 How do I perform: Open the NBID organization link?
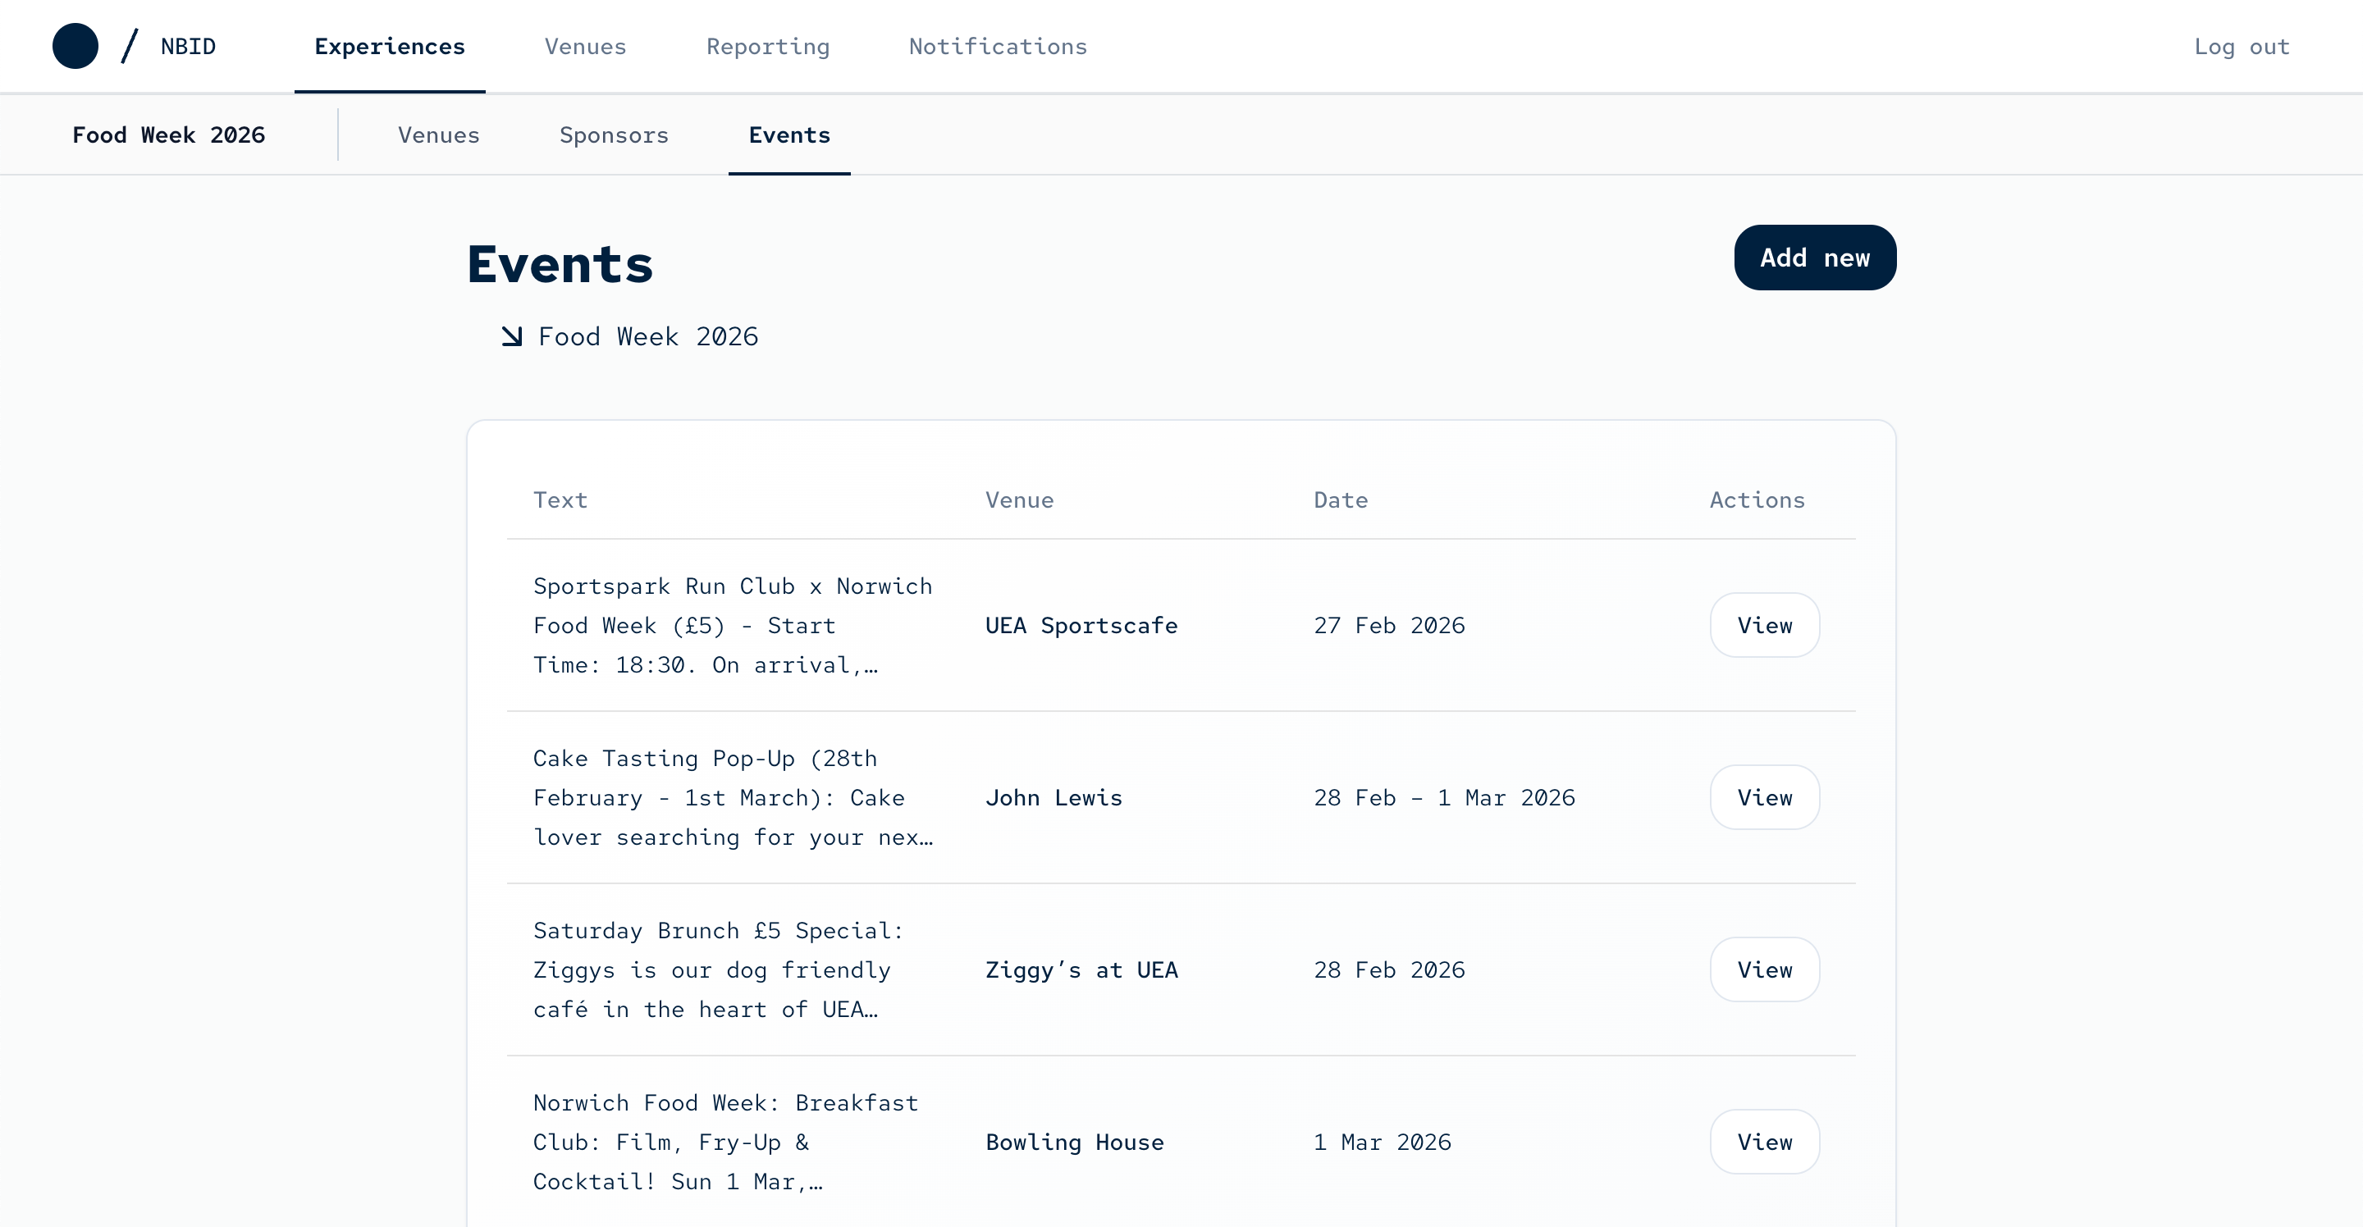[188, 46]
